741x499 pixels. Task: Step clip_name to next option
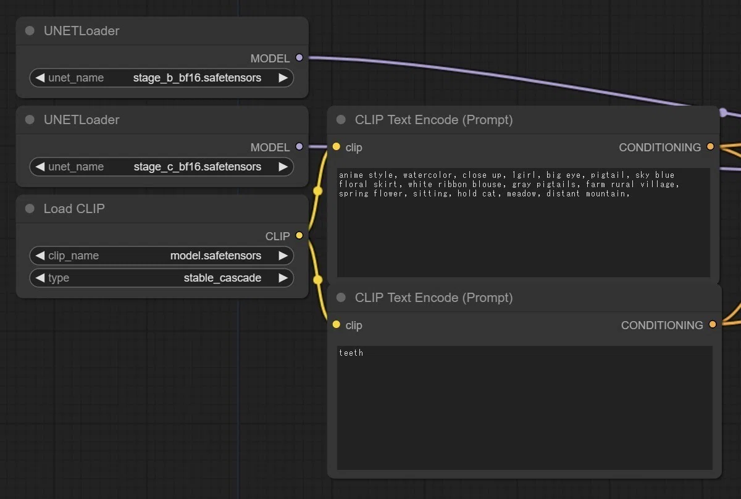coord(283,256)
